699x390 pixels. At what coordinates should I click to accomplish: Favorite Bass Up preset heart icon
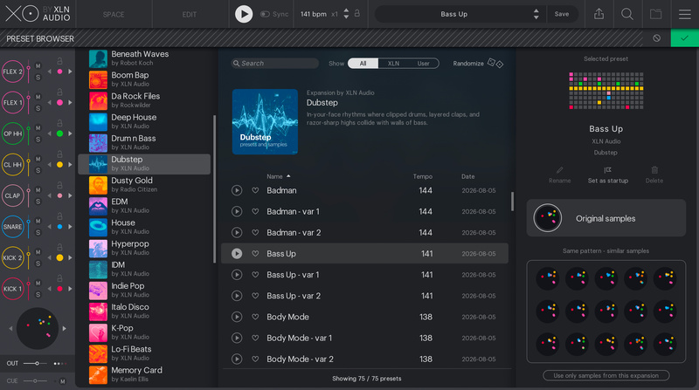[255, 254]
